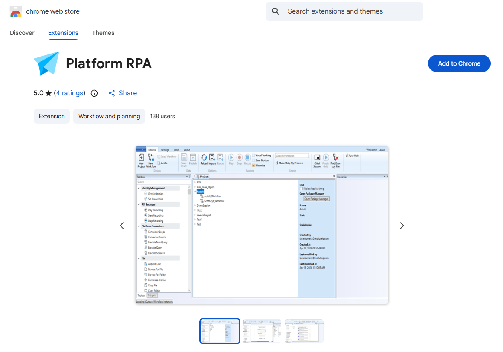
Task: Select the third screenshot thumbnail
Action: pos(304,331)
